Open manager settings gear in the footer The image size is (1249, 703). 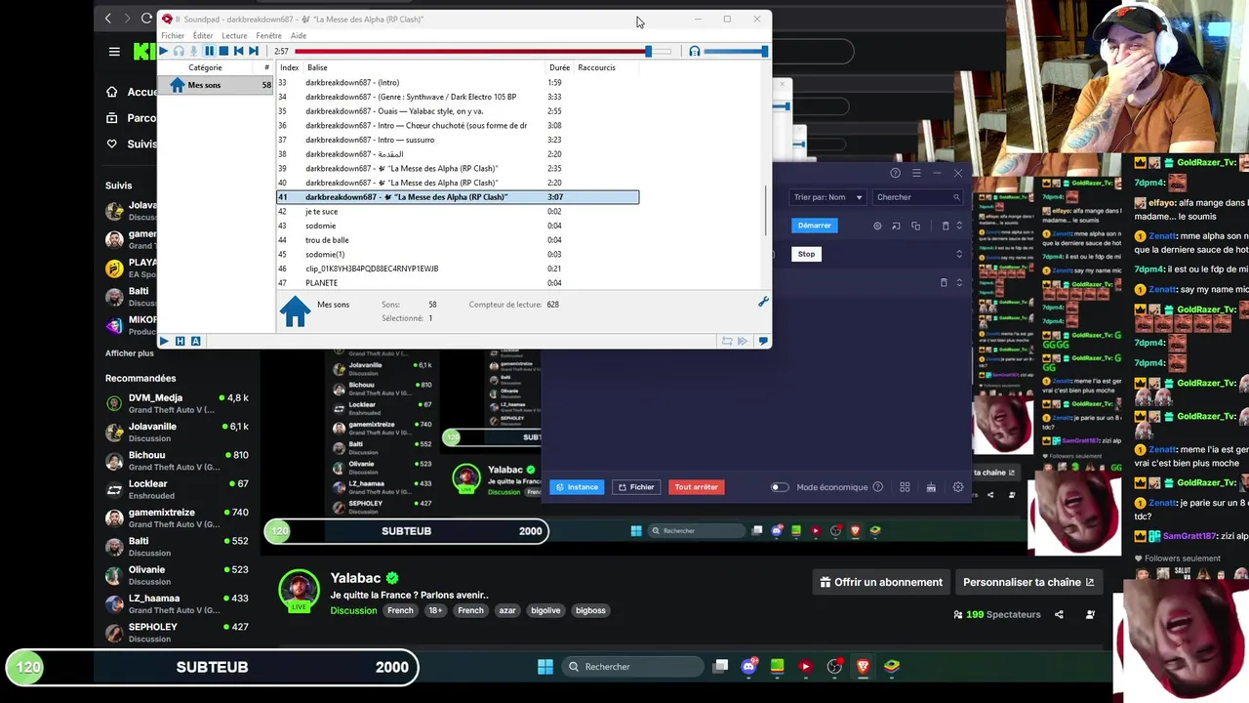click(x=957, y=487)
